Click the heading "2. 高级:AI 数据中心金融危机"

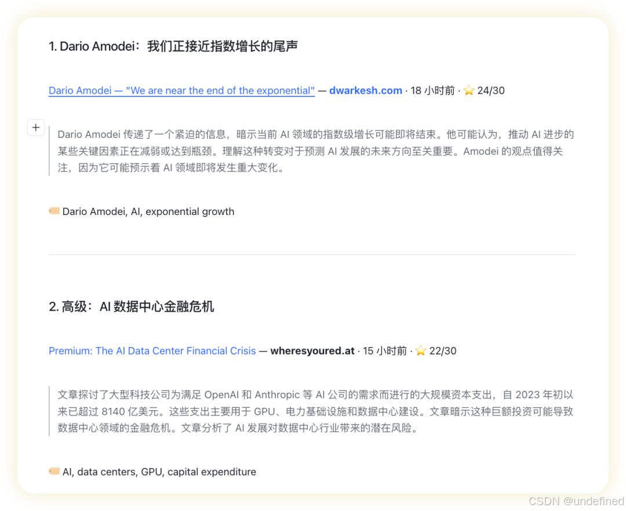[x=132, y=306]
